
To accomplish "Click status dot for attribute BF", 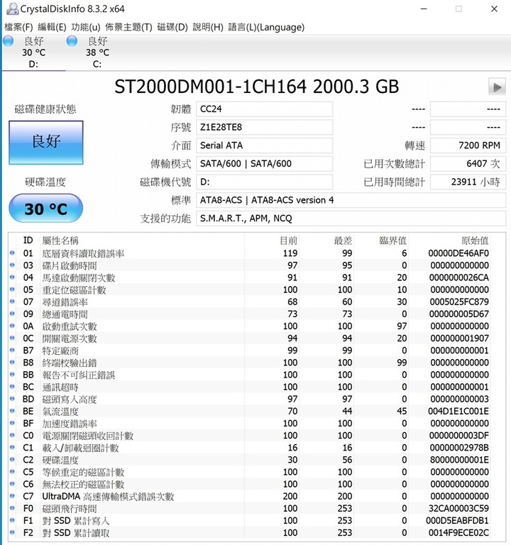I will point(12,424).
